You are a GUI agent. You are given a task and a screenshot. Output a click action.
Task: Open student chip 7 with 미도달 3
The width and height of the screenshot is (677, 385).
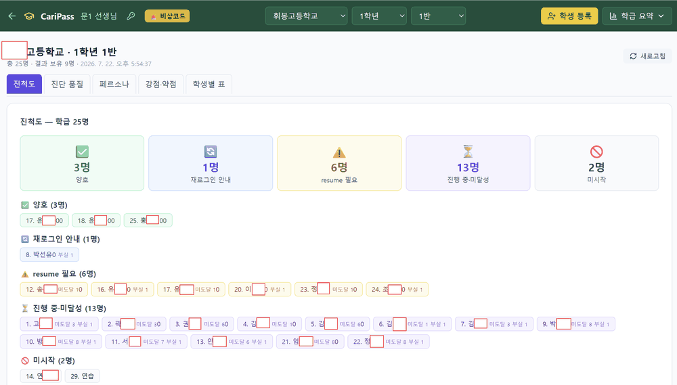click(x=494, y=324)
